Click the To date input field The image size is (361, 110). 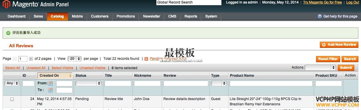point(64,90)
